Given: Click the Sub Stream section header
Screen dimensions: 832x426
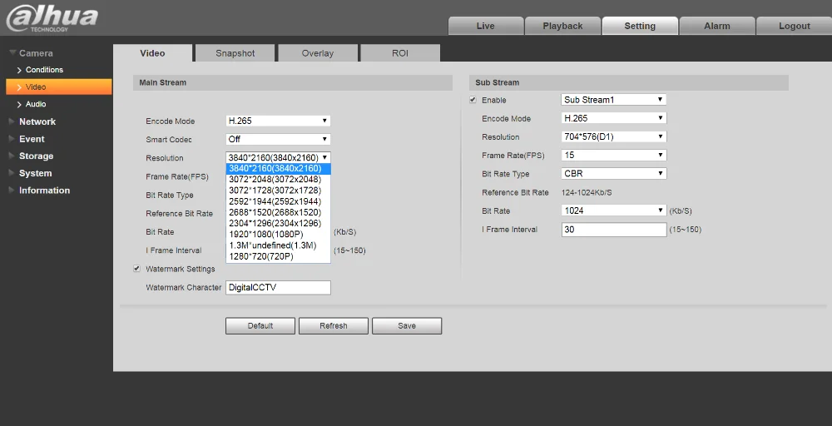Looking at the screenshot, I should 628,82.
